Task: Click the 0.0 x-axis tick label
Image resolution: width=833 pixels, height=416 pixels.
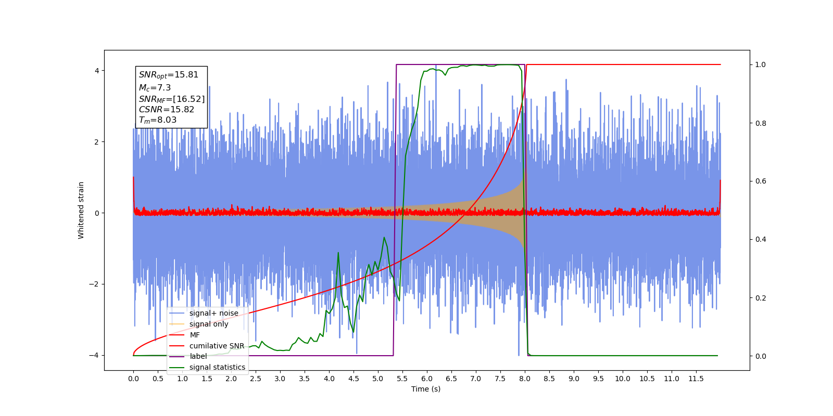Action: [x=133, y=379]
